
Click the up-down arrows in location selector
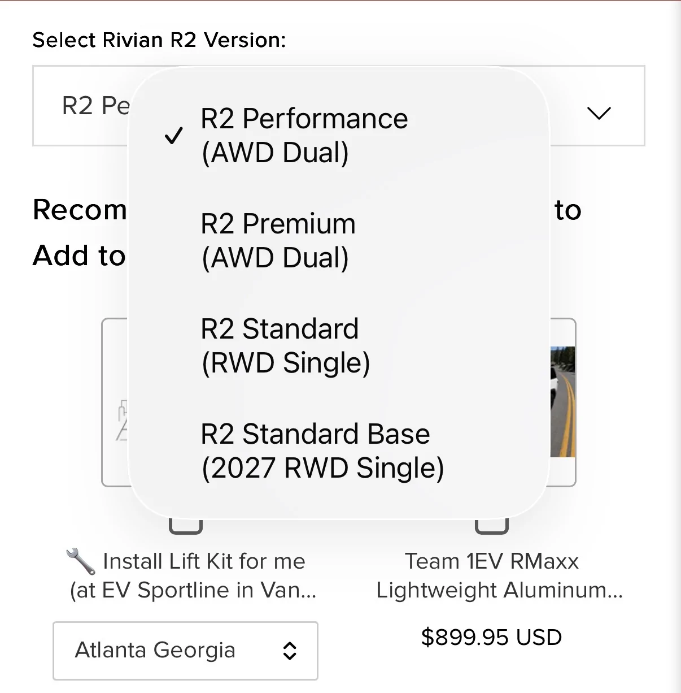(290, 651)
